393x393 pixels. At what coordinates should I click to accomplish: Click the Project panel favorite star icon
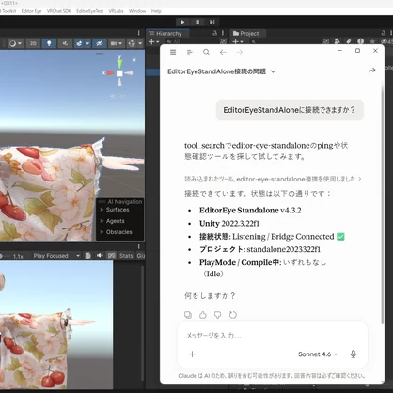coord(372,41)
